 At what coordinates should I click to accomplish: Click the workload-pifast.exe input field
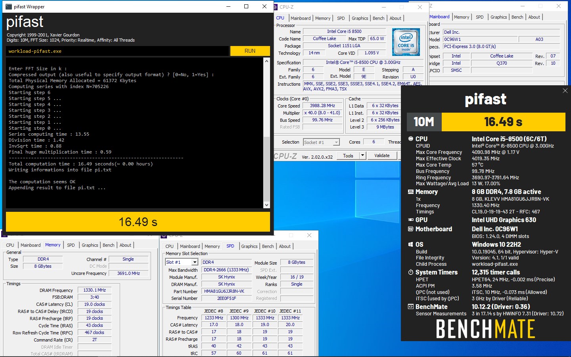pos(117,51)
